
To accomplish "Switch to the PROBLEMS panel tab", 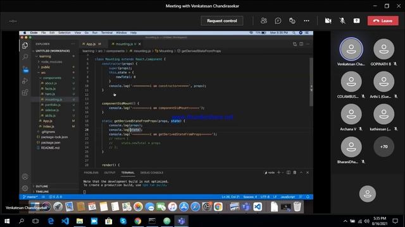I will [91, 173].
